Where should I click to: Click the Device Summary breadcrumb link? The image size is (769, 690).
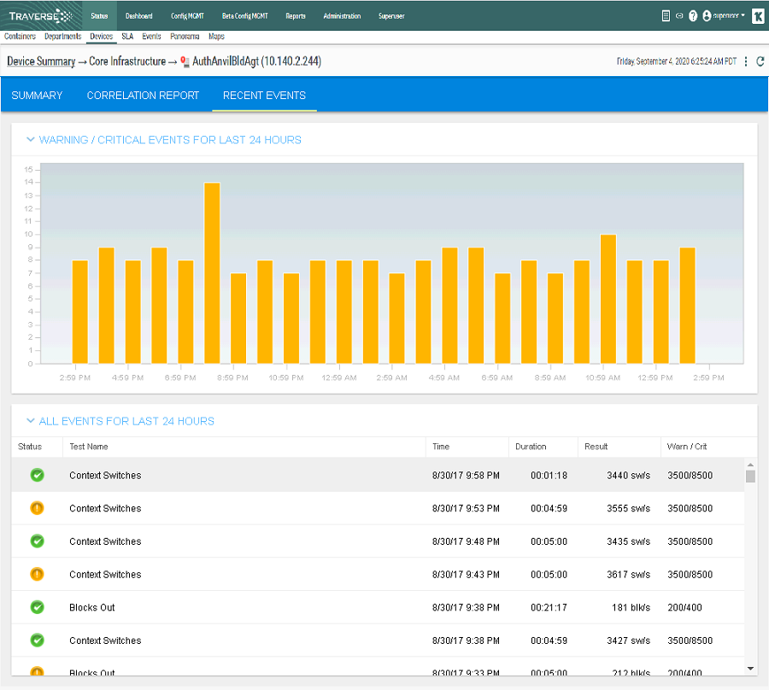41,61
